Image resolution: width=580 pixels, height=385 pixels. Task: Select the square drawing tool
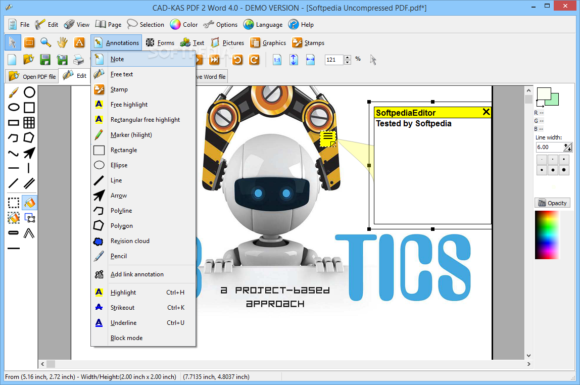pos(29,107)
